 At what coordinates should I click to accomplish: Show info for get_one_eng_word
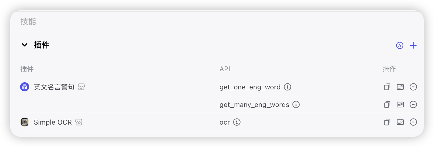(x=288, y=87)
